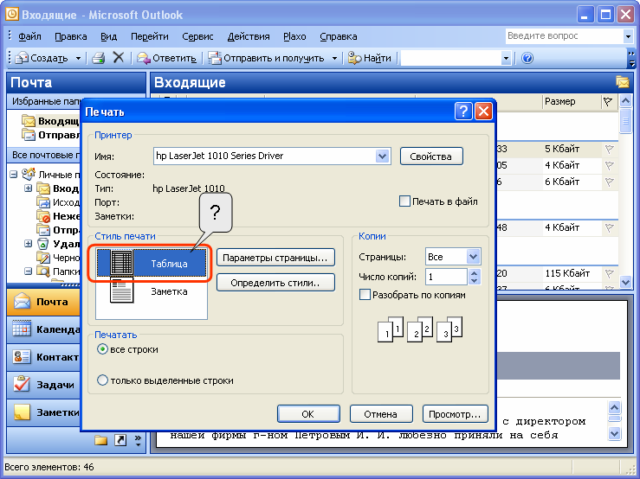Click the Ответить reply button
640x479 pixels.
pyautogui.click(x=166, y=58)
